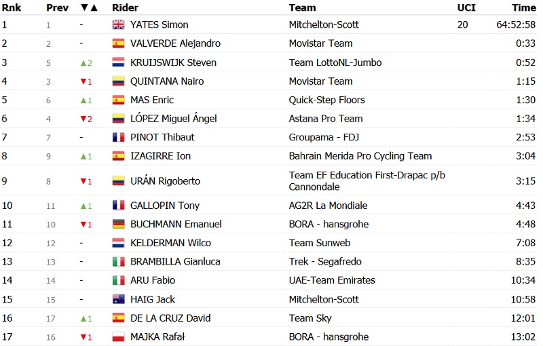Sort table by Rnk column header

[x=10, y=8]
